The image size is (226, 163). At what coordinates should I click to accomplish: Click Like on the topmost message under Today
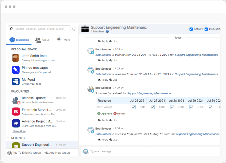(113, 41)
